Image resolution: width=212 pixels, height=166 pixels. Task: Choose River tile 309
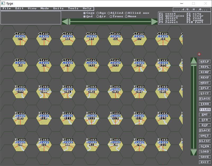[x=20, y=118]
